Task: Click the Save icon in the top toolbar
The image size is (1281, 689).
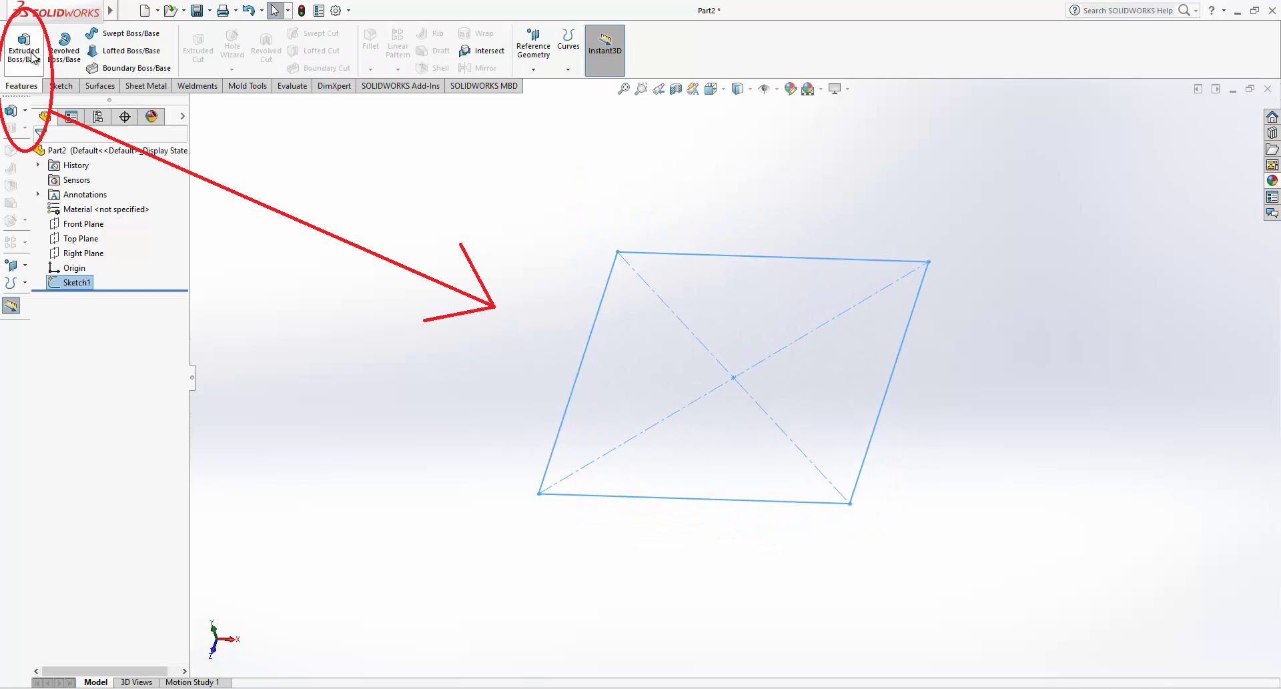Action: (197, 11)
